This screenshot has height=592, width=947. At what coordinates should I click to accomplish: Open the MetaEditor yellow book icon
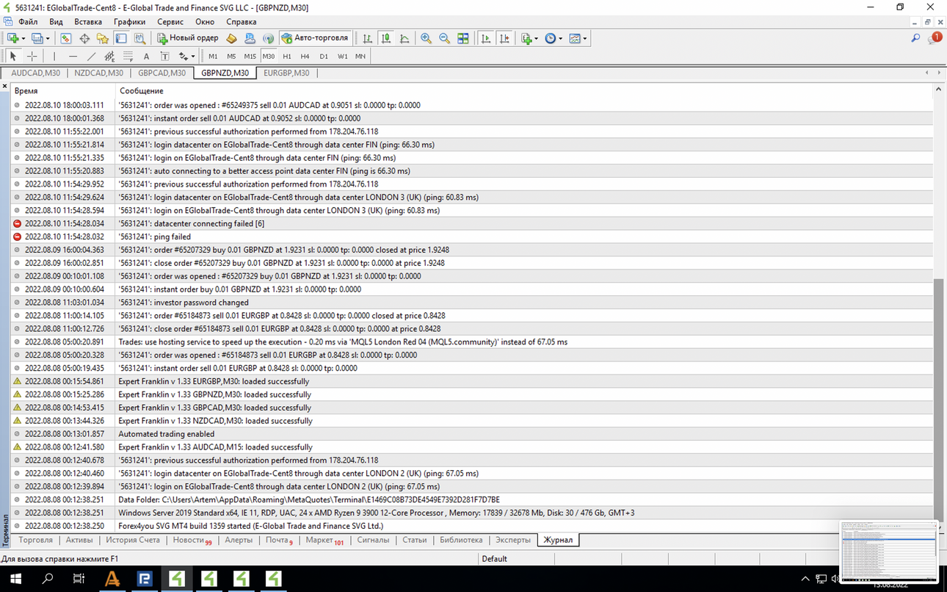(231, 38)
